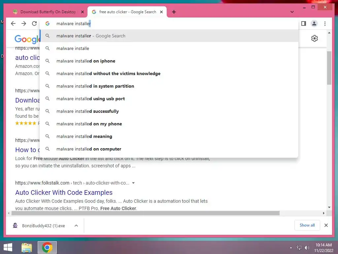Open the taskbar clock showing 10:14 AM

[323, 248]
